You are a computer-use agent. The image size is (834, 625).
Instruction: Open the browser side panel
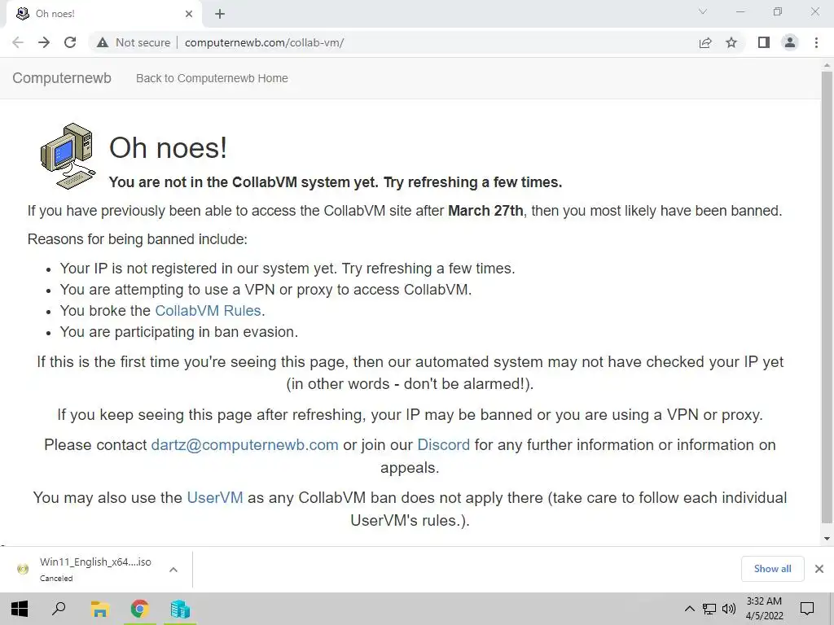764,42
